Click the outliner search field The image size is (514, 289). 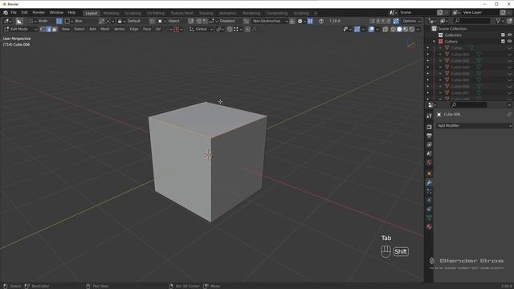[x=472, y=21]
